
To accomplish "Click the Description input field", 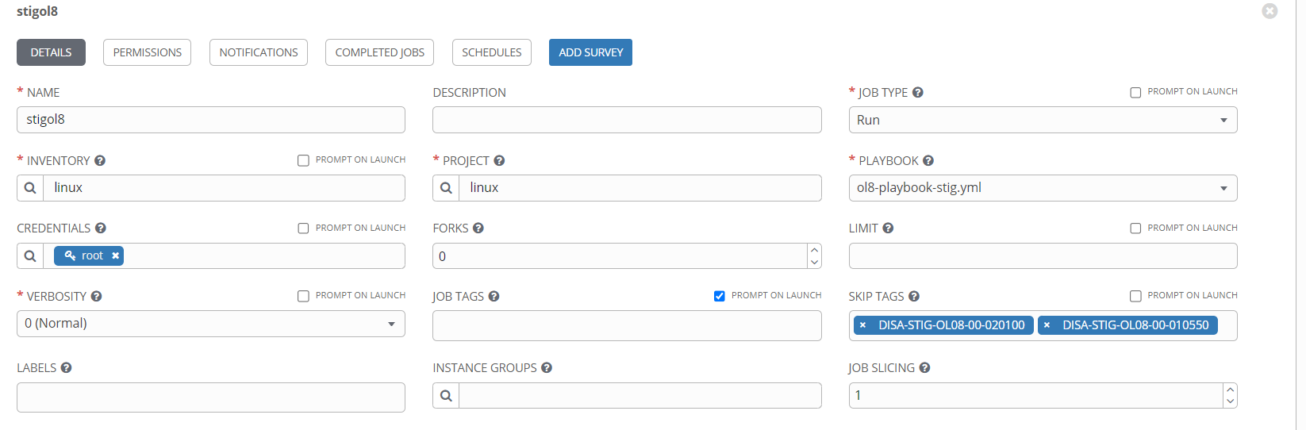I will click(627, 120).
